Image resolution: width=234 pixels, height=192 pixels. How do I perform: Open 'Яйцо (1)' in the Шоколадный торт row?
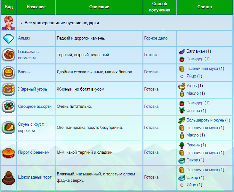194,185
